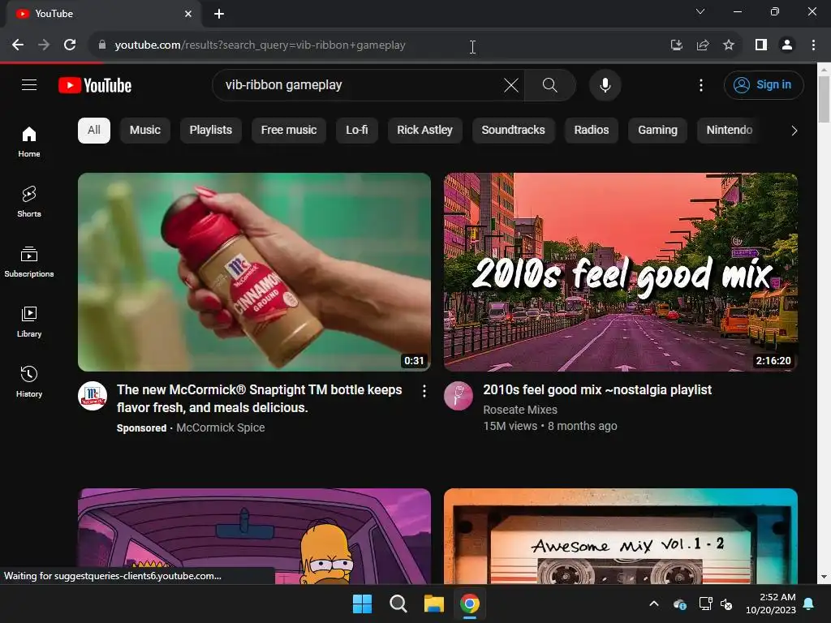Click the page vertical scrollbar thumb
Screen dimensions: 831x623
coord(824,99)
